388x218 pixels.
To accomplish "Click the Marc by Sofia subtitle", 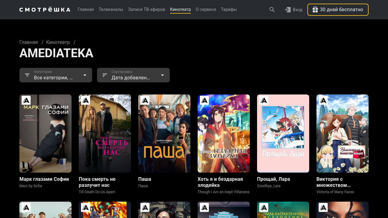I will 31,186.
